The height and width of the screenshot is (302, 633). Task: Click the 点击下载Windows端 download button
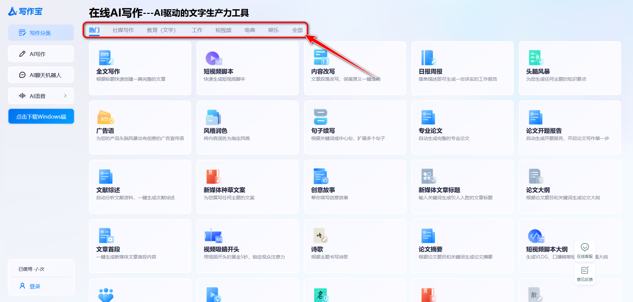(x=41, y=116)
